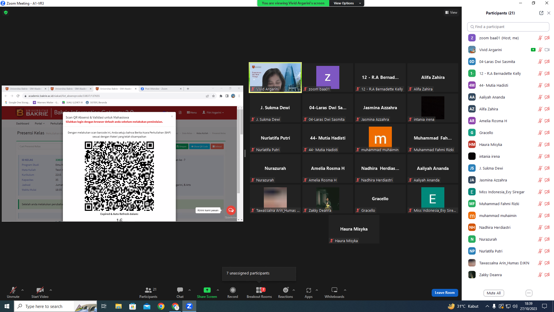This screenshot has width=554, height=312.
Task: Open video options arrow next to Start Video
Action: pyautogui.click(x=51, y=290)
